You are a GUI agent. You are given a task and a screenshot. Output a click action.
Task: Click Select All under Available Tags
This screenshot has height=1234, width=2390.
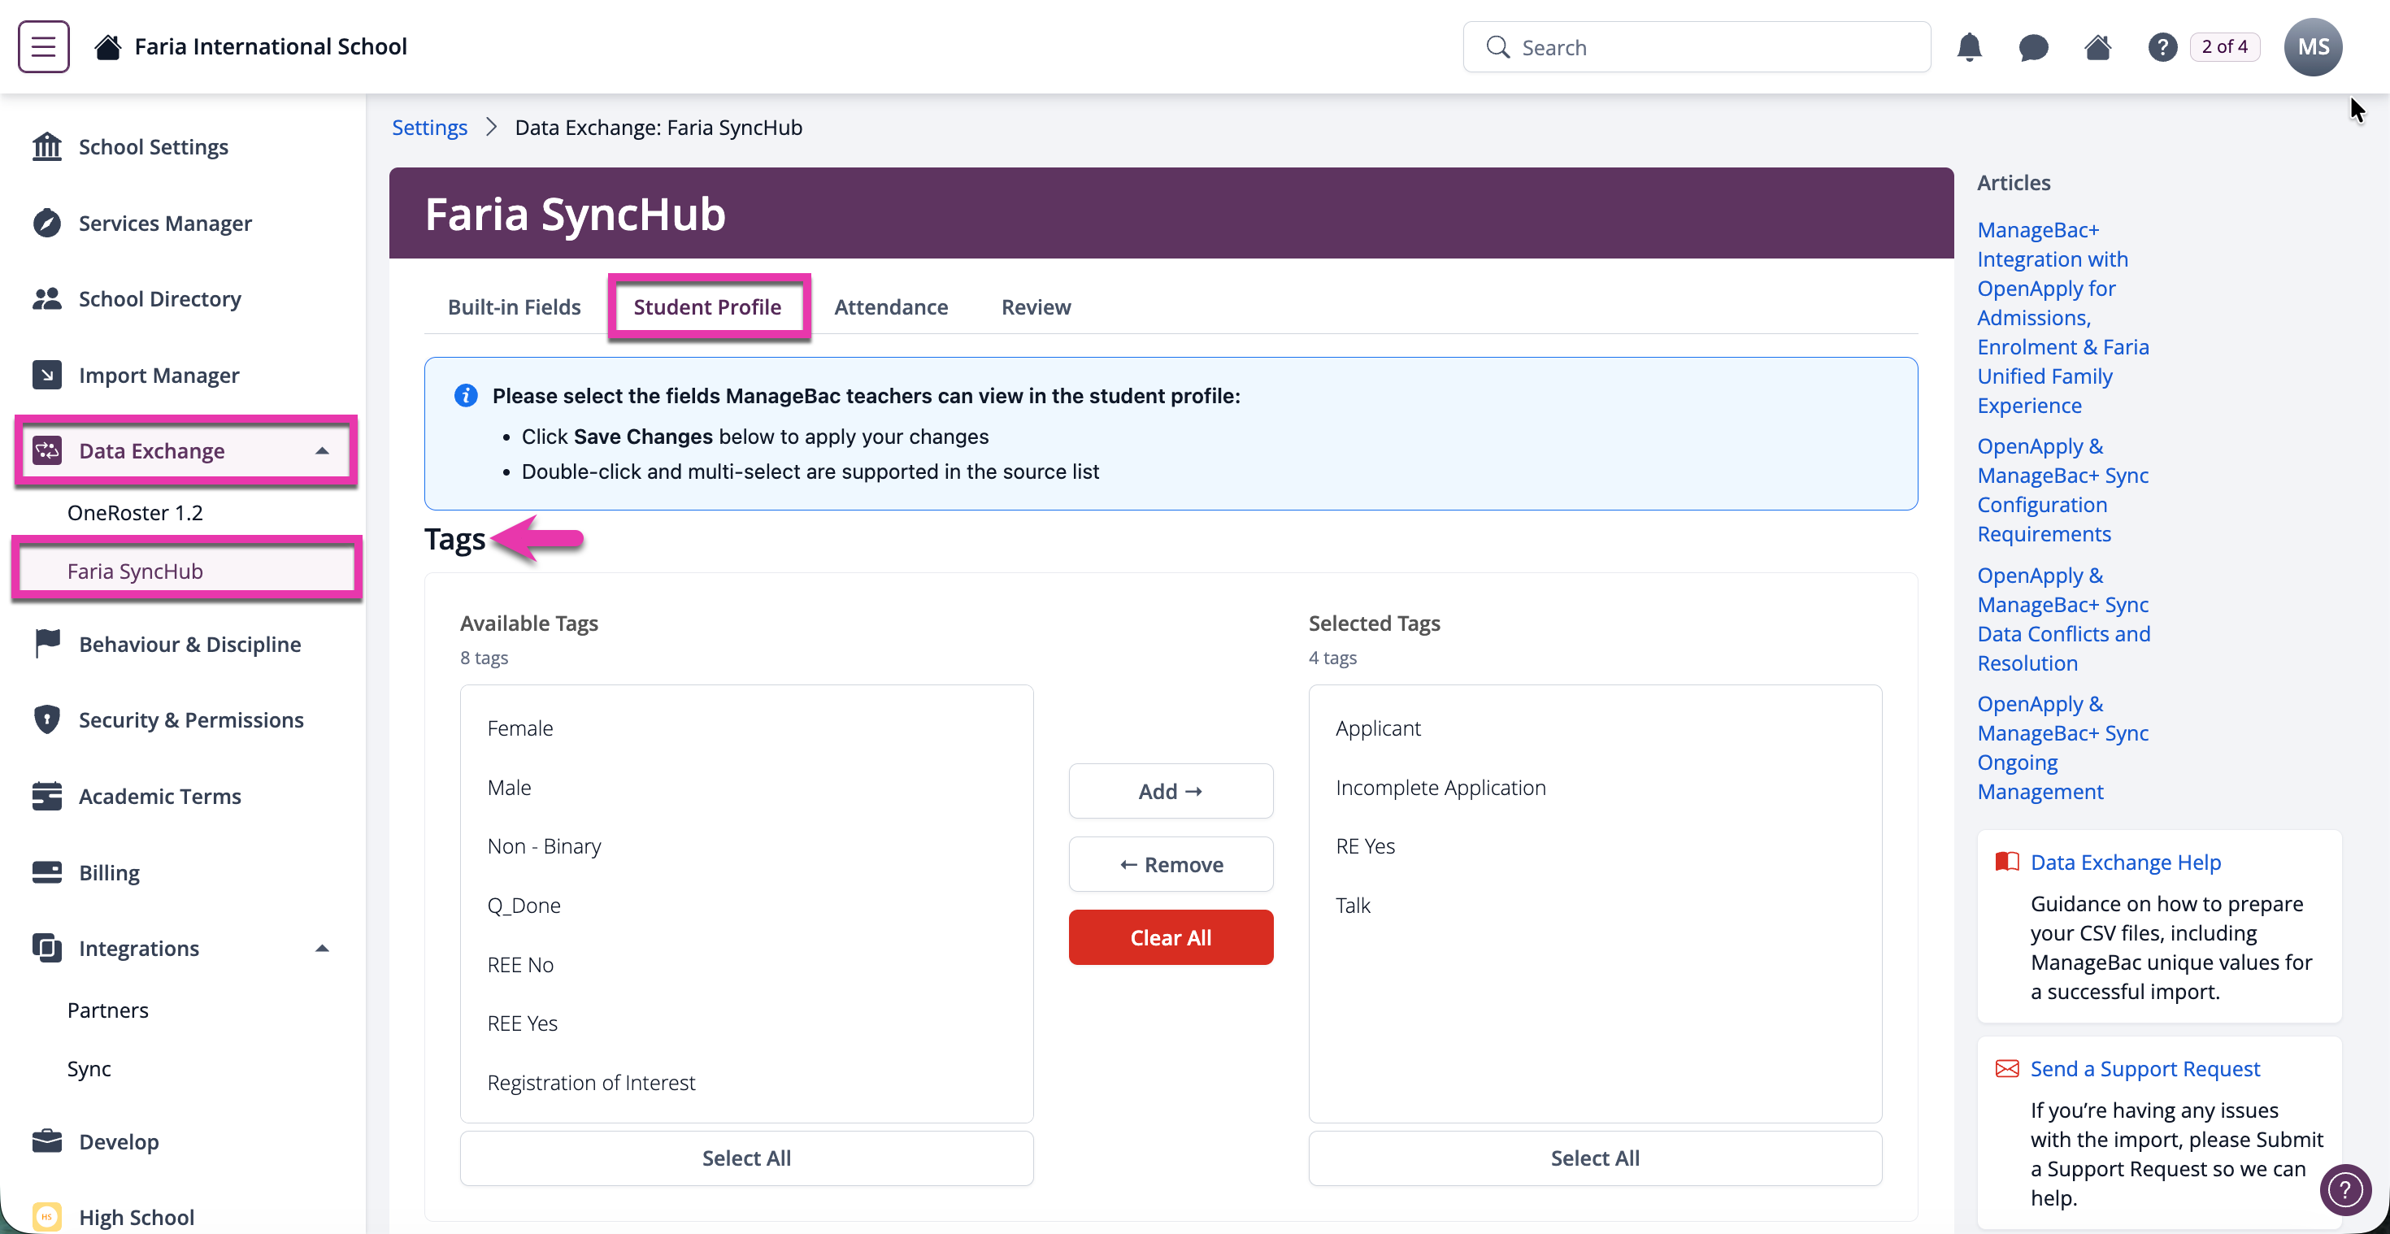tap(746, 1158)
